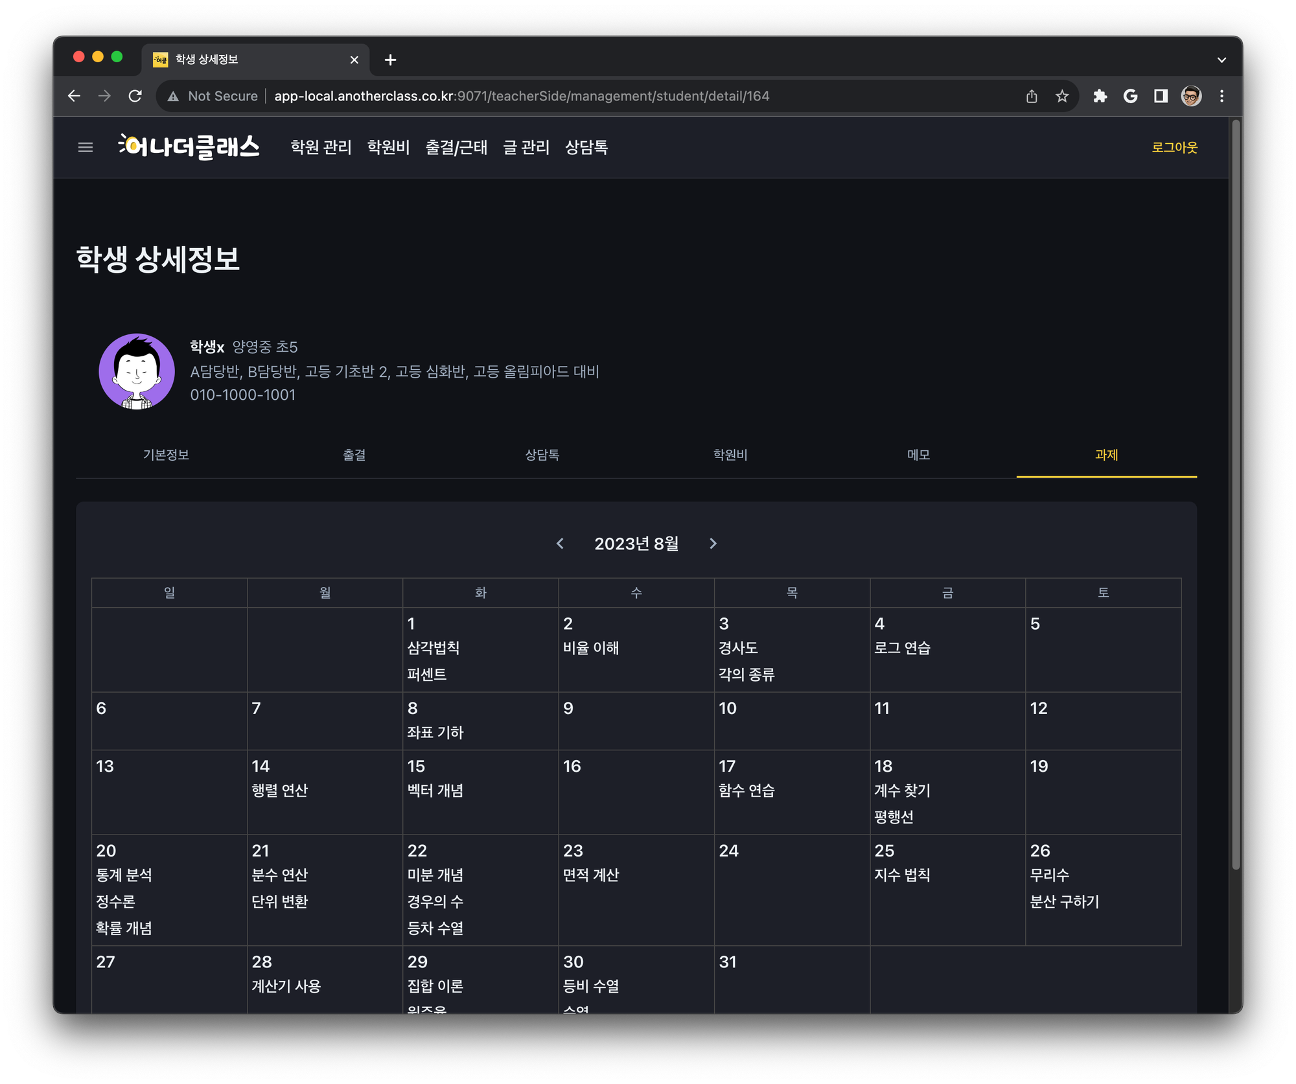1296x1084 pixels.
Task: Toggle the side panel icon
Action: pyautogui.click(x=1161, y=96)
